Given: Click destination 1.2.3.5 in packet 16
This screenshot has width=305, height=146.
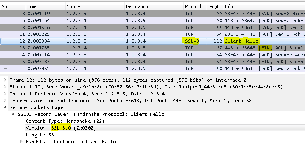Looking at the screenshot, I should click(x=136, y=68).
